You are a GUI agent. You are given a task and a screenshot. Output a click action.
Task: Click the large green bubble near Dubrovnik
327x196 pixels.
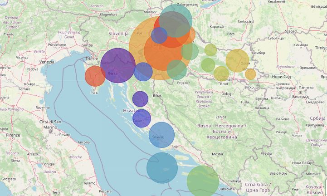tap(203, 181)
